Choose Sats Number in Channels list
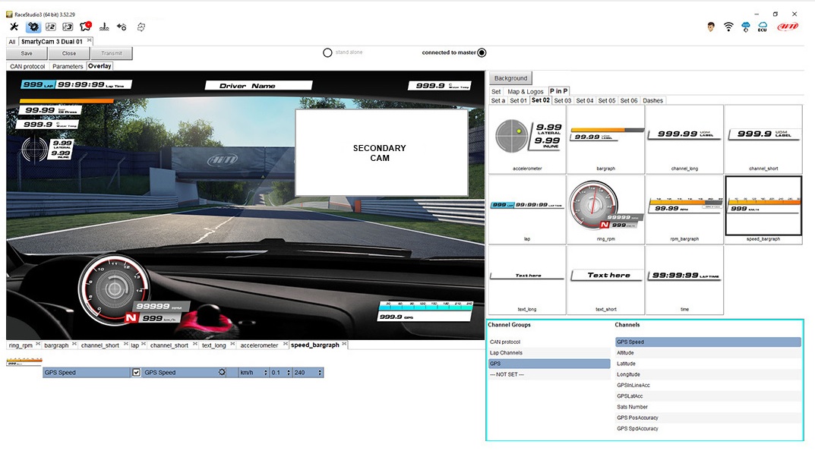Image resolution: width=815 pixels, height=454 pixels. click(x=708, y=407)
